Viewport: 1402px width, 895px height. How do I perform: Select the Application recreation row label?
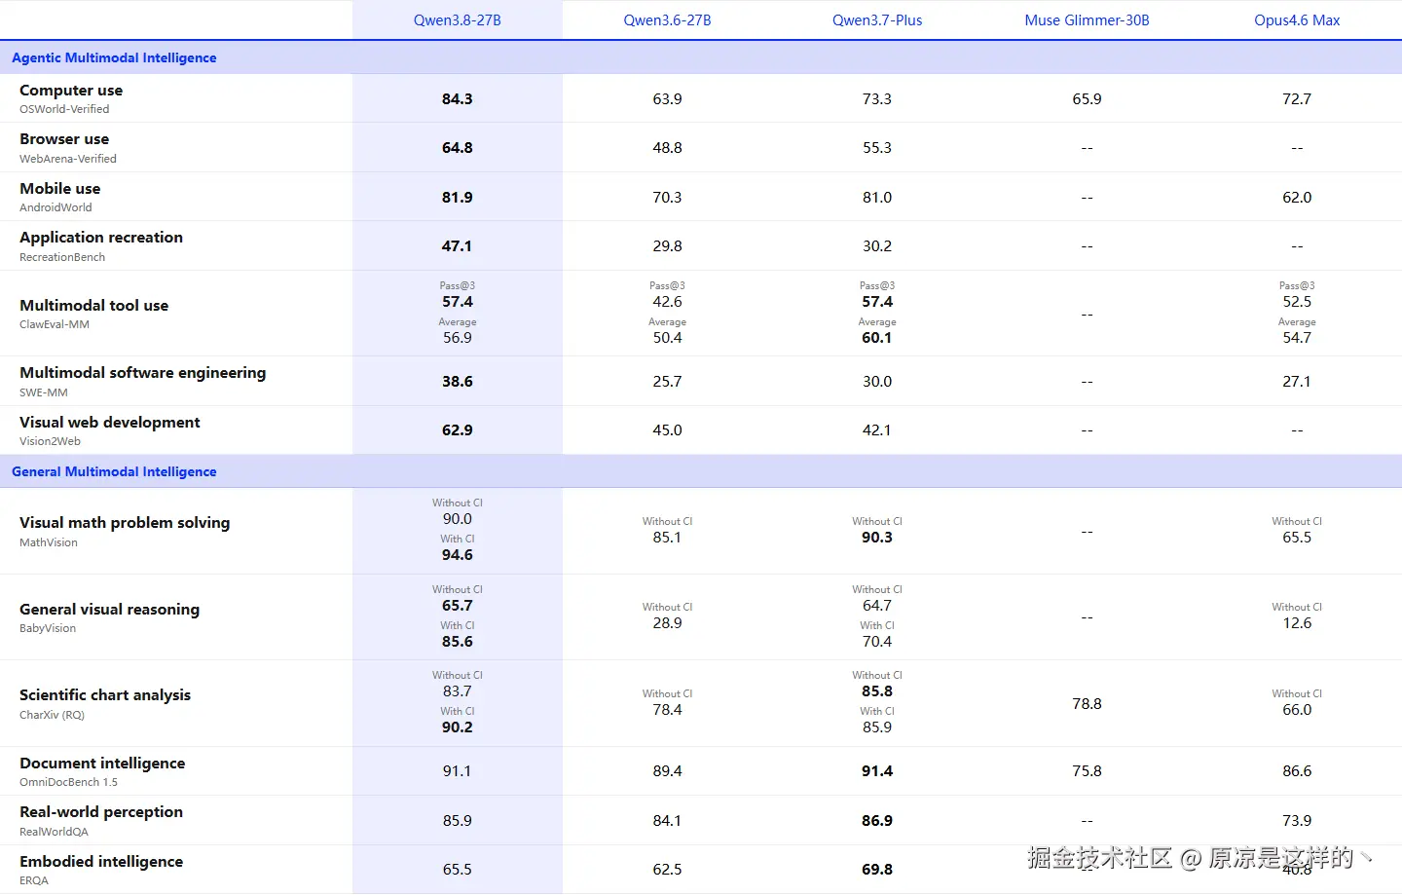click(x=101, y=238)
